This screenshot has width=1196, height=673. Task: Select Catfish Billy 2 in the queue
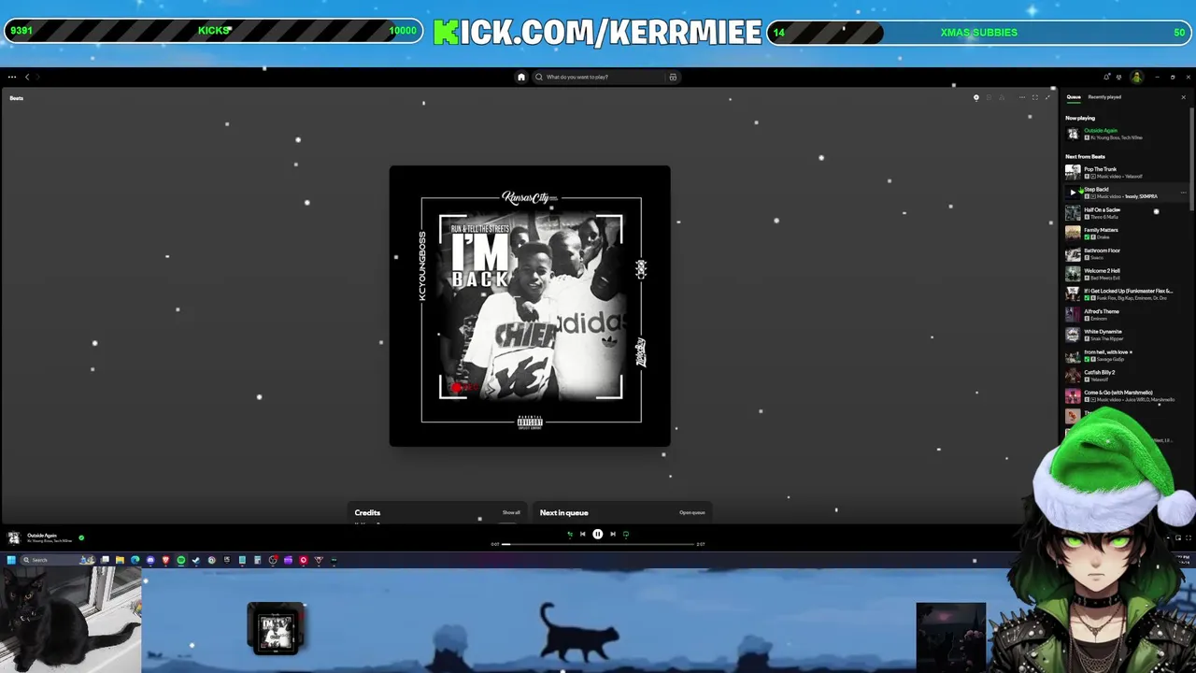coord(1127,375)
